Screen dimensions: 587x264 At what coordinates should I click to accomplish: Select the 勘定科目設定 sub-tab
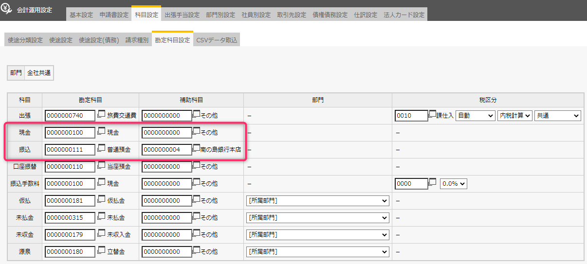coord(172,40)
